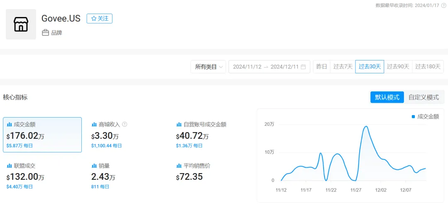Select the 联盟成交 metric card
Screen dimensions: 448x205
(42, 176)
